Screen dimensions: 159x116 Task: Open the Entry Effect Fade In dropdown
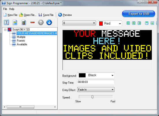[96, 89]
